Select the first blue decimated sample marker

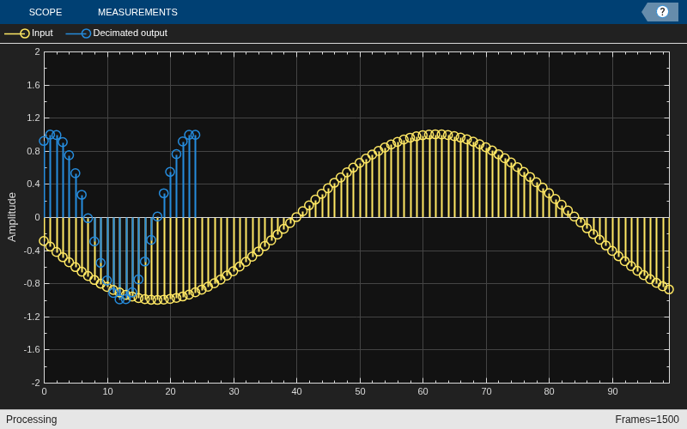(x=44, y=141)
